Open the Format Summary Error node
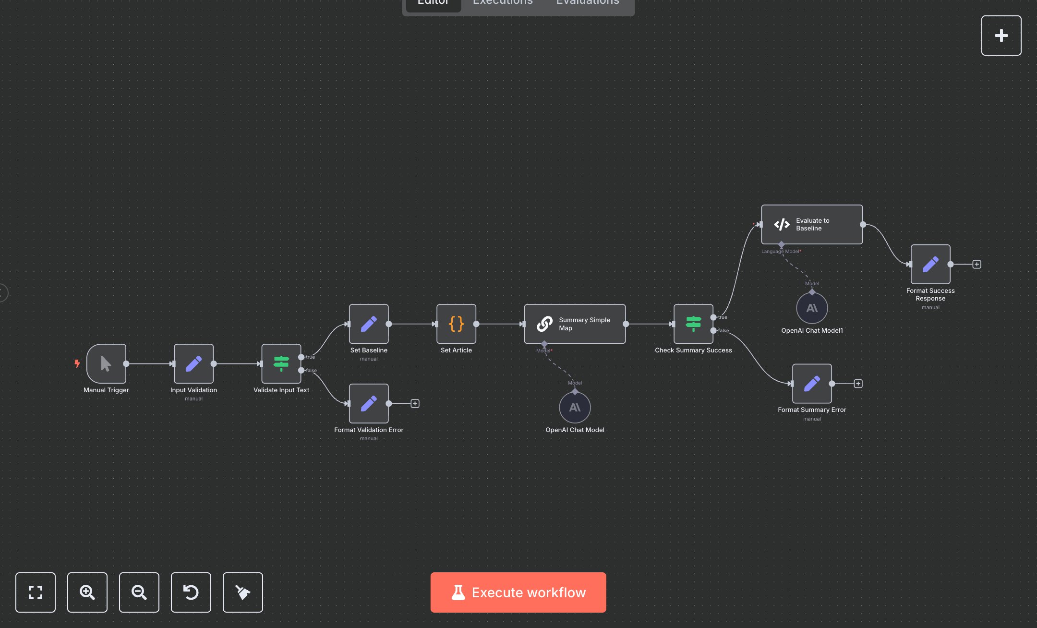 pos(812,384)
